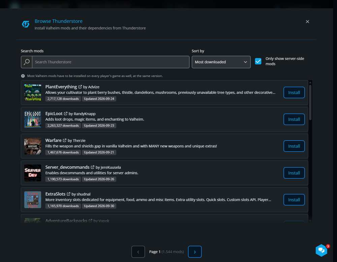Select the ExtraSlots mod thumbnail
Viewport: 337px width, 262px height.
point(33,200)
